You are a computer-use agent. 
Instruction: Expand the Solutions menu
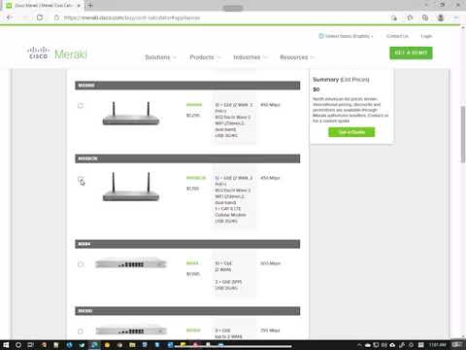tap(160, 57)
